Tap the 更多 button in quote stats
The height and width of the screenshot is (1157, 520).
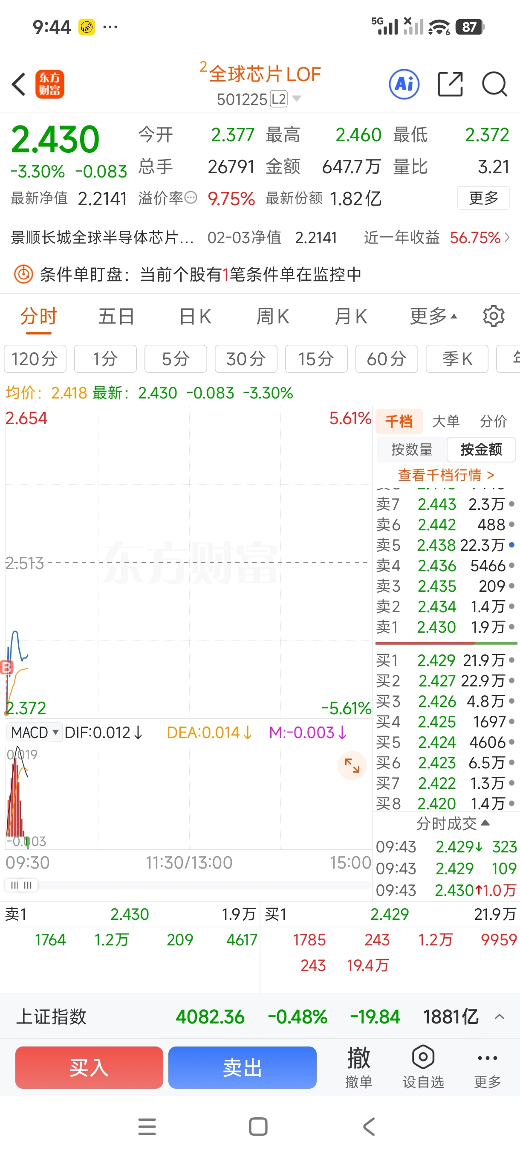point(483,198)
